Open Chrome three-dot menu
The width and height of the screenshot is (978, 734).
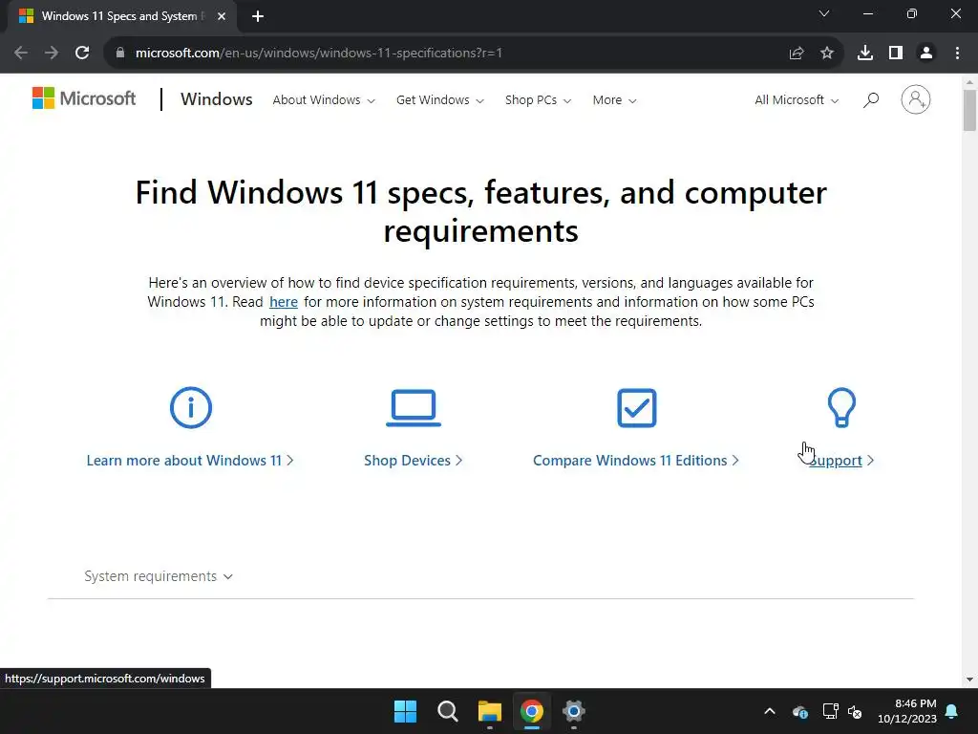point(957,54)
